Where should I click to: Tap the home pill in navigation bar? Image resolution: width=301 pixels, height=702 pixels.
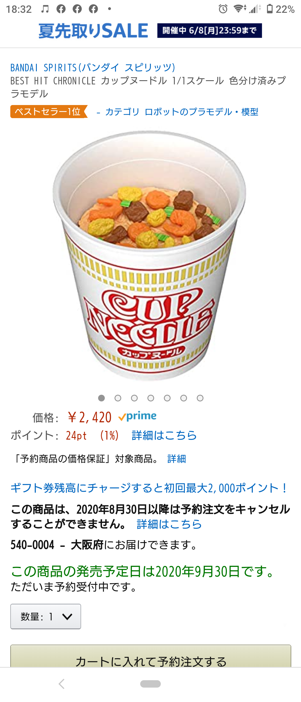tap(151, 684)
